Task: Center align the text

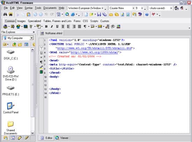Action: [63, 26]
